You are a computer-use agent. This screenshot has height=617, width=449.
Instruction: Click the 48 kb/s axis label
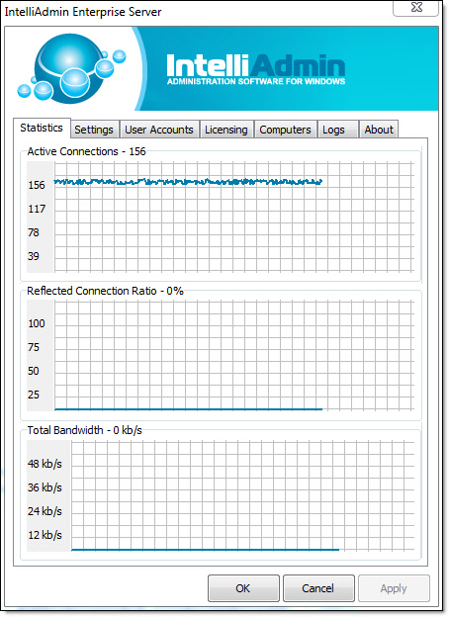(45, 464)
